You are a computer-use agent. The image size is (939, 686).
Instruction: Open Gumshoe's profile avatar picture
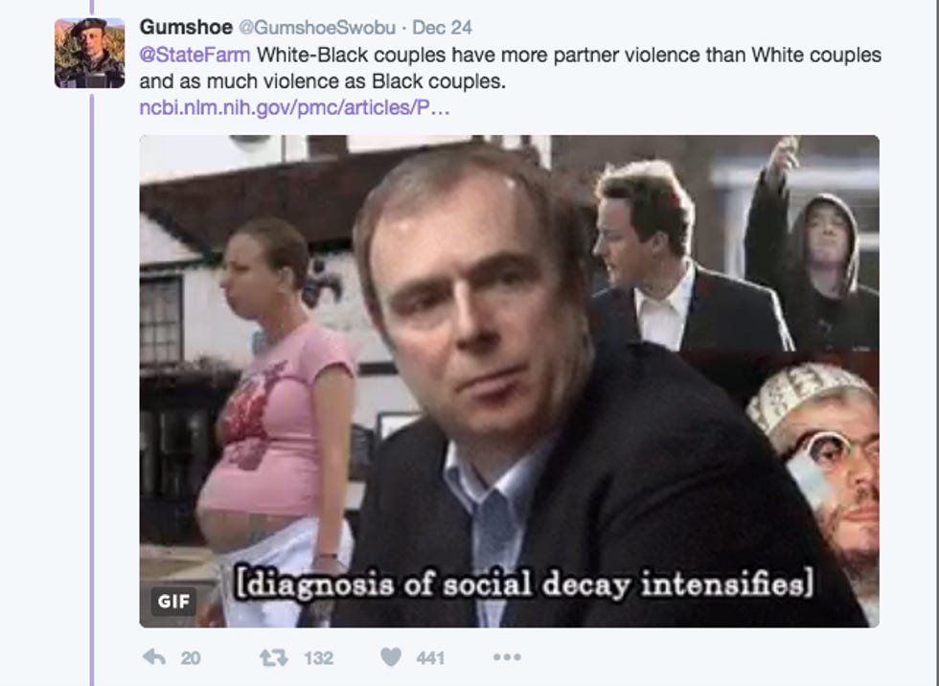[90, 54]
